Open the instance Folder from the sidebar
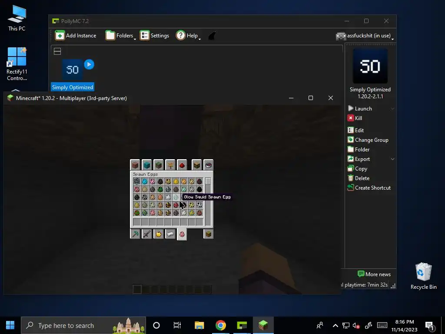Image resolution: width=445 pixels, height=334 pixels. click(x=359, y=150)
